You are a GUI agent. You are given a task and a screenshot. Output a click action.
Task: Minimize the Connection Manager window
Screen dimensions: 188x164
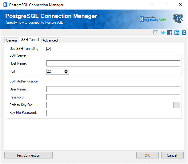tap(153, 5)
